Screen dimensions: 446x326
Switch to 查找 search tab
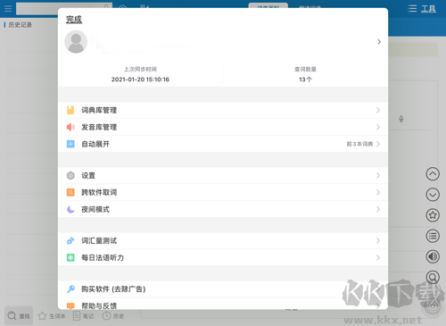19,316
